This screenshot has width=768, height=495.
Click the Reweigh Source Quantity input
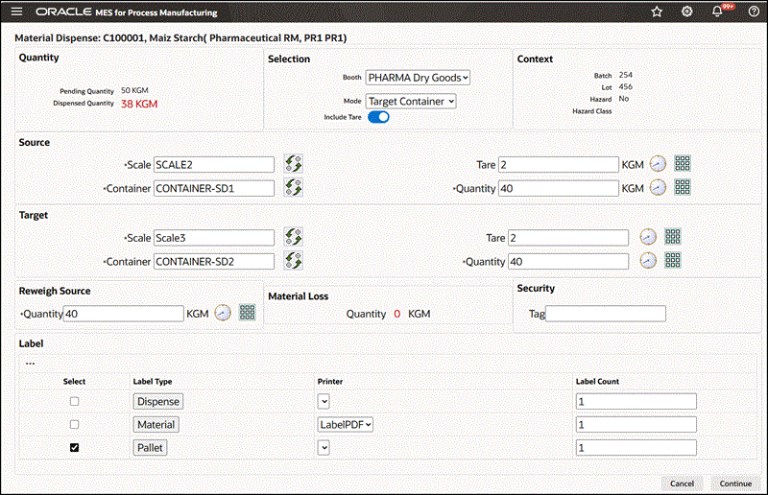(124, 314)
